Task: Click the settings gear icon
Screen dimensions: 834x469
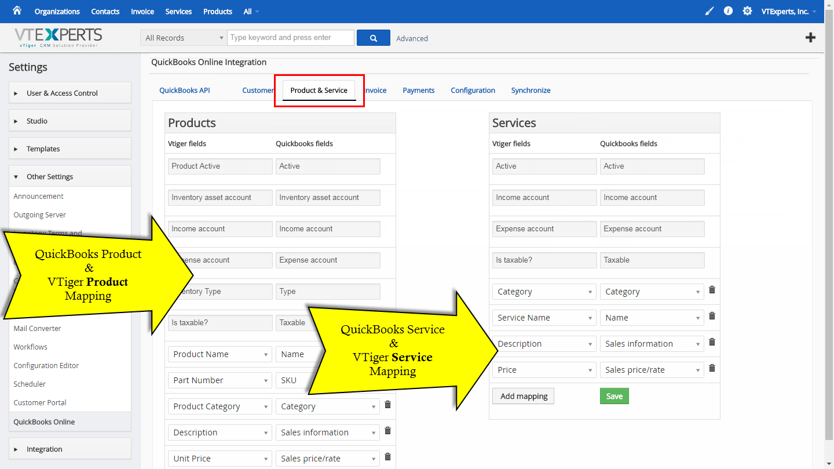Action: pyautogui.click(x=747, y=10)
